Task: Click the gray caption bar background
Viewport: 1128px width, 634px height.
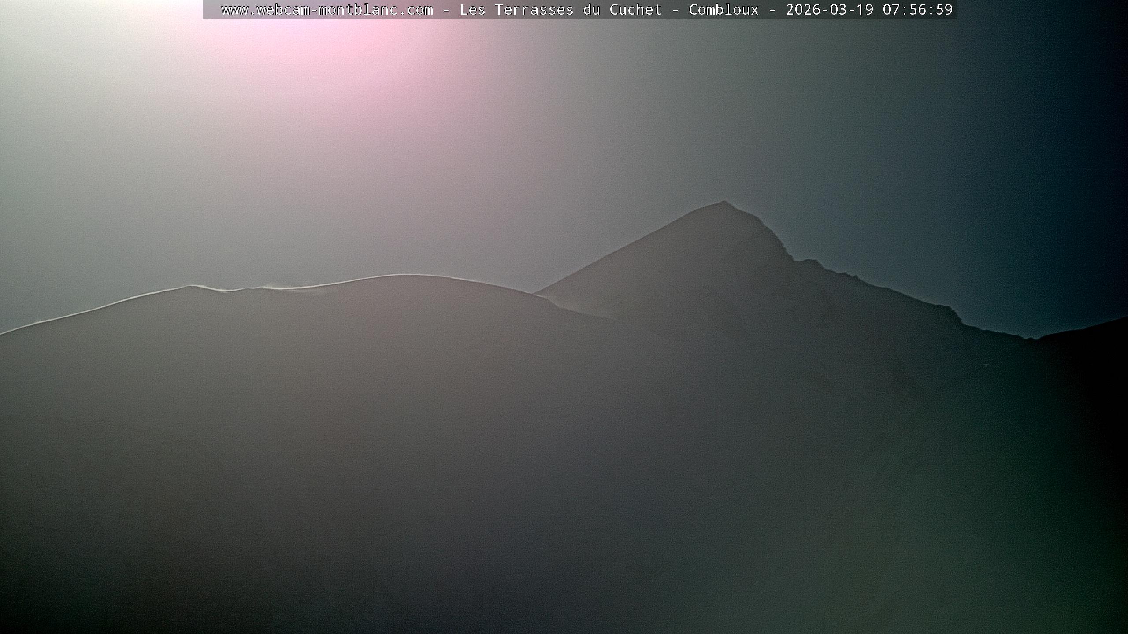Action: click(x=211, y=10)
